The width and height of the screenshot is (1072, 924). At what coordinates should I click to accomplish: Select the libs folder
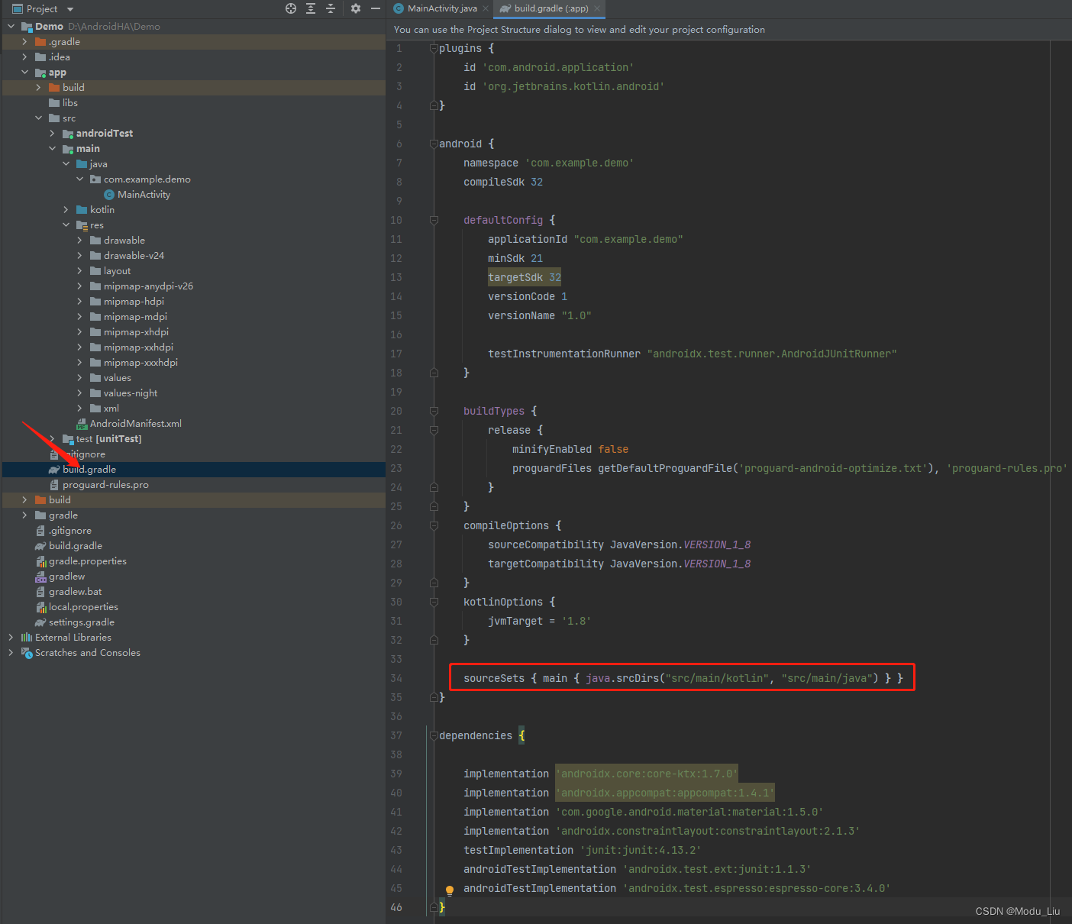click(x=70, y=103)
